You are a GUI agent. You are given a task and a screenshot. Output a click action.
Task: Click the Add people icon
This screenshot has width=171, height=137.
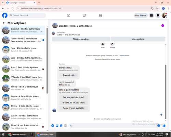[103, 44]
